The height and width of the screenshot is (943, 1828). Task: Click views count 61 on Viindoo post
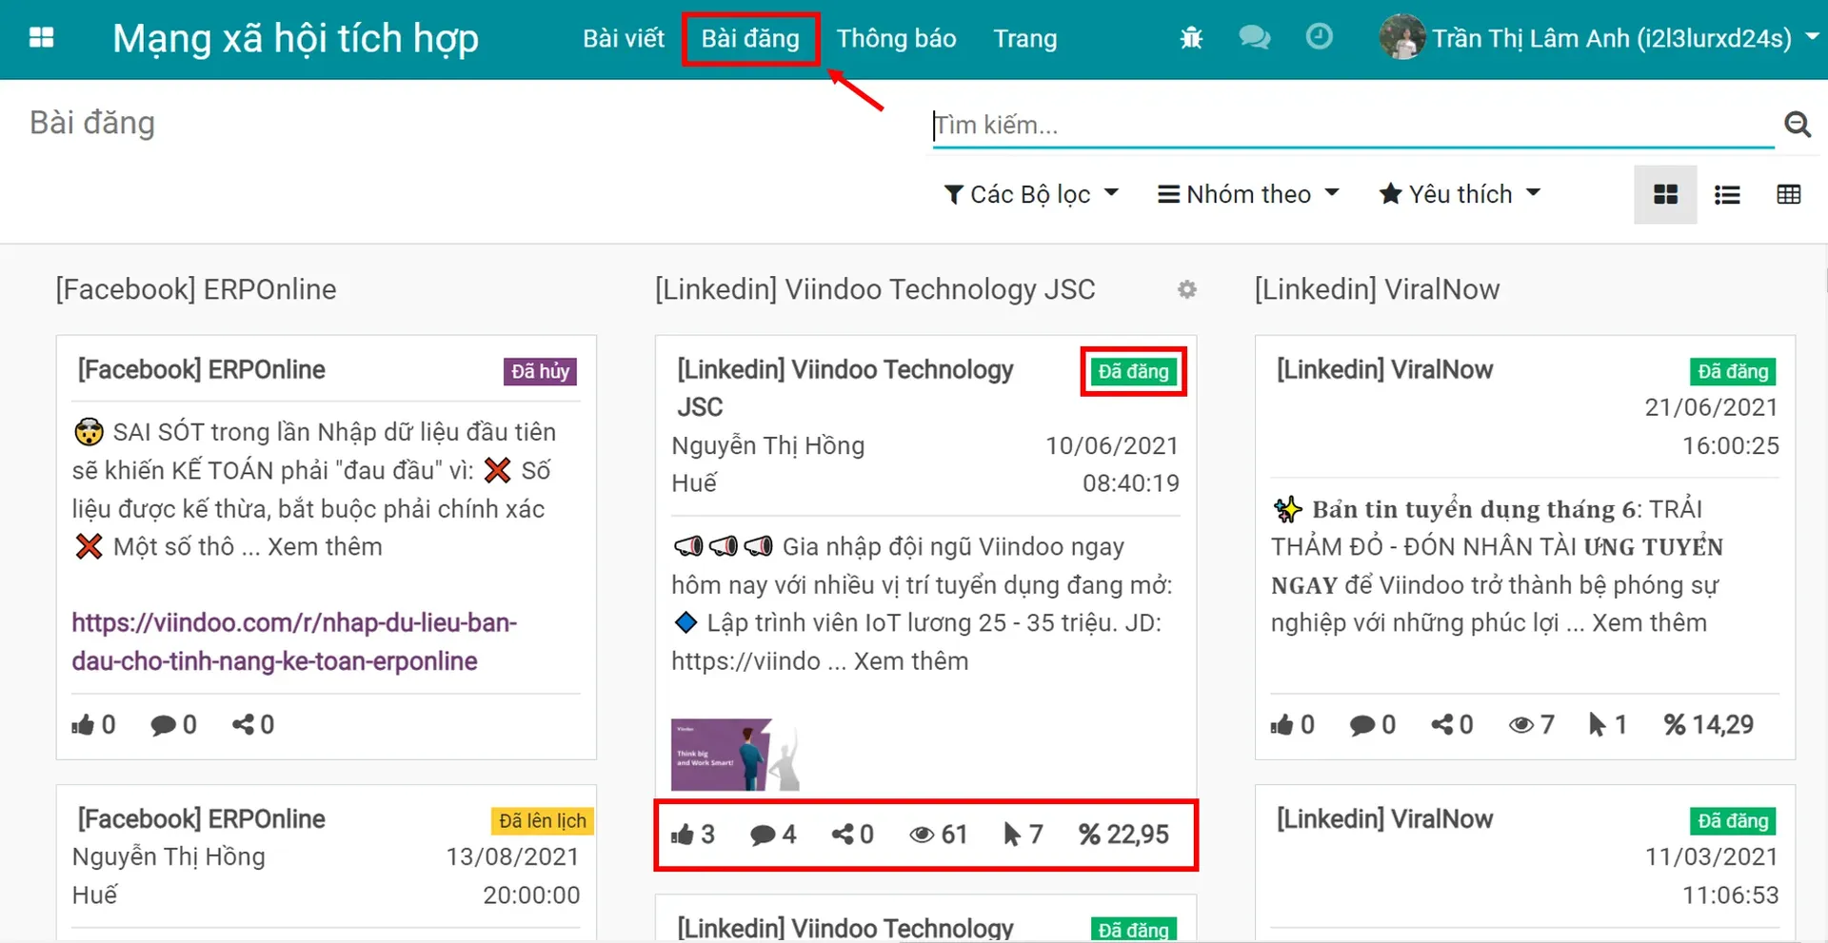coord(939,835)
